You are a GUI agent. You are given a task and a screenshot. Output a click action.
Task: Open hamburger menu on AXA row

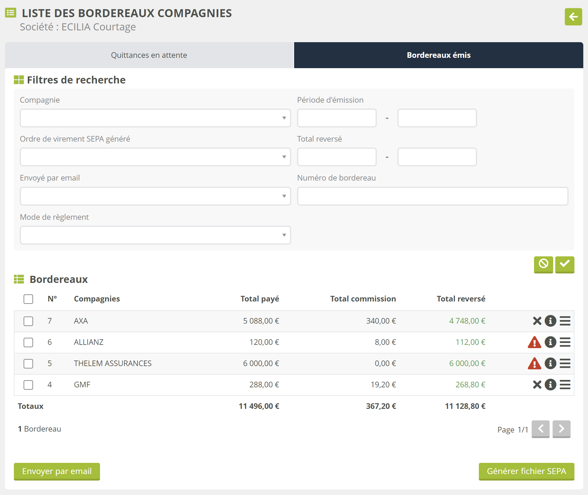coord(565,321)
